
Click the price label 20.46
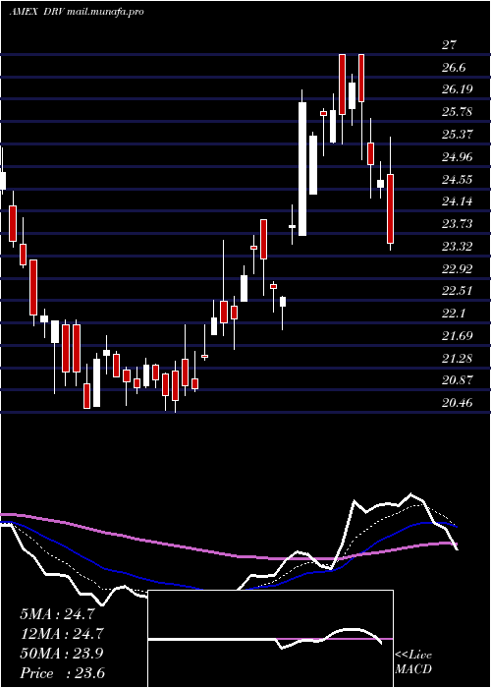pos(457,402)
